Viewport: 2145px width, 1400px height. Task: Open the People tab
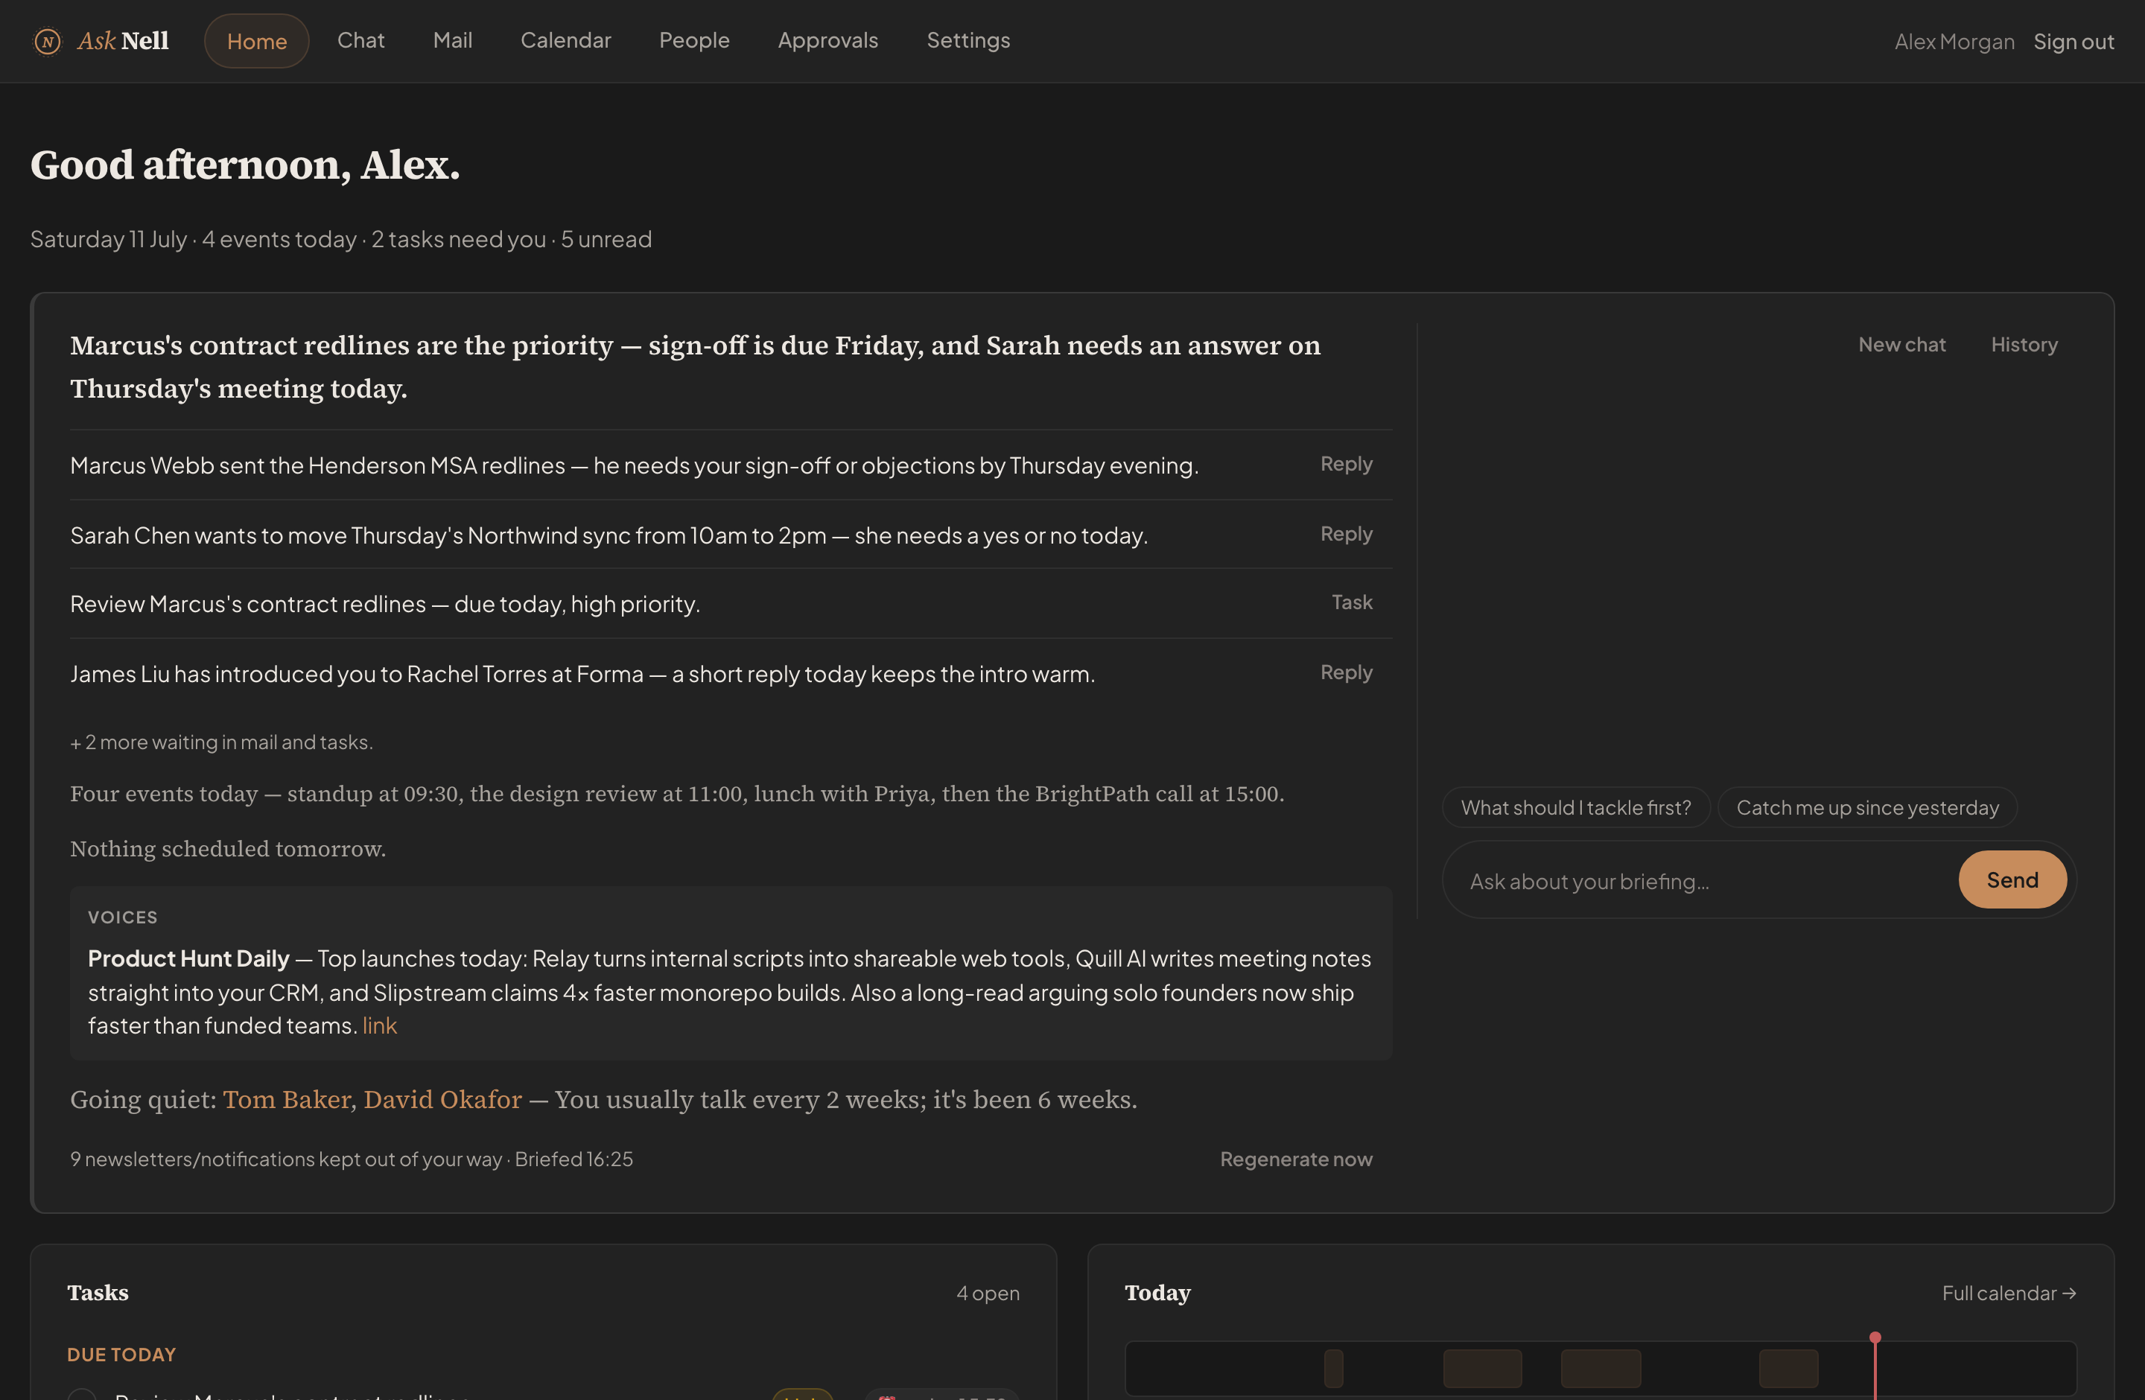point(694,40)
